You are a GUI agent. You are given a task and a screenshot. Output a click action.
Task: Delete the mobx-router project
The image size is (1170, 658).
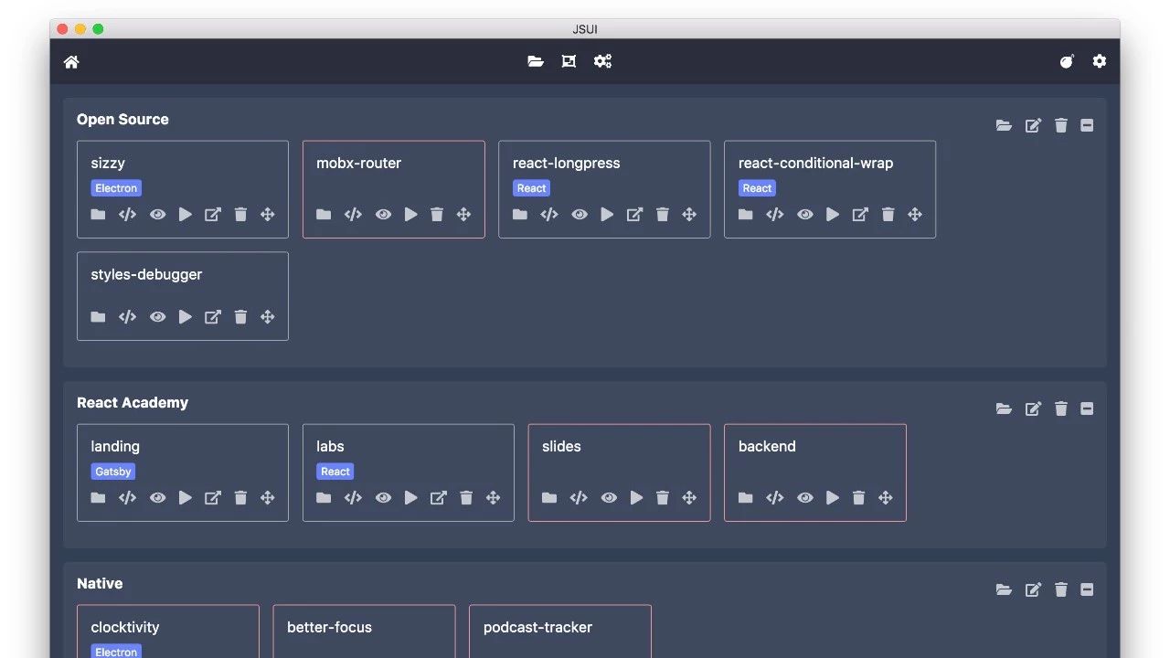(x=437, y=214)
